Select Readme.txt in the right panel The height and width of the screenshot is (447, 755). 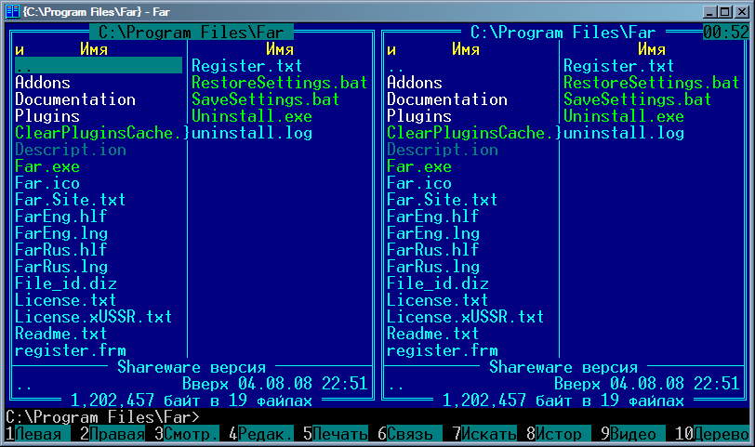point(433,334)
